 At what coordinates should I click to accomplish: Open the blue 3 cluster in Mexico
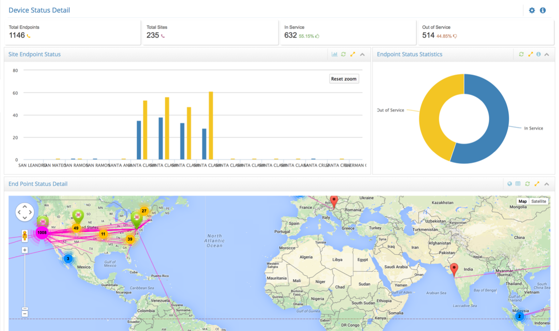(68, 259)
